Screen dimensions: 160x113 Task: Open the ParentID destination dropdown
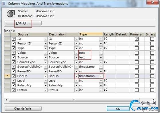pyautogui.click(x=76, y=71)
